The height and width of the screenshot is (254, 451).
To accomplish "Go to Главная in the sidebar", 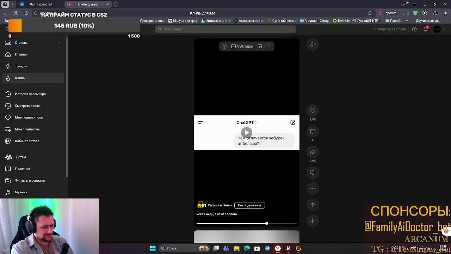I will 32,54.
